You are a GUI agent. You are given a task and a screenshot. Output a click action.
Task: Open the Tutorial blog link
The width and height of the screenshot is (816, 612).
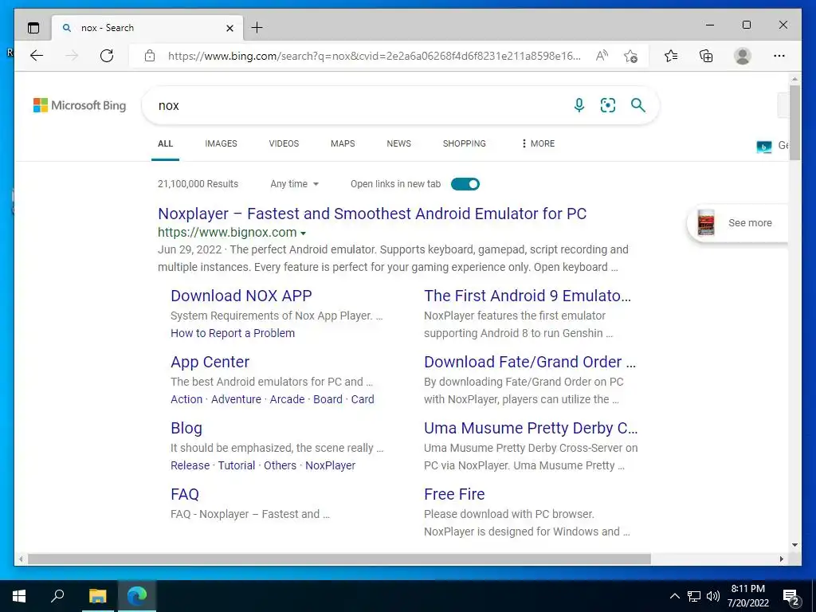pos(236,465)
